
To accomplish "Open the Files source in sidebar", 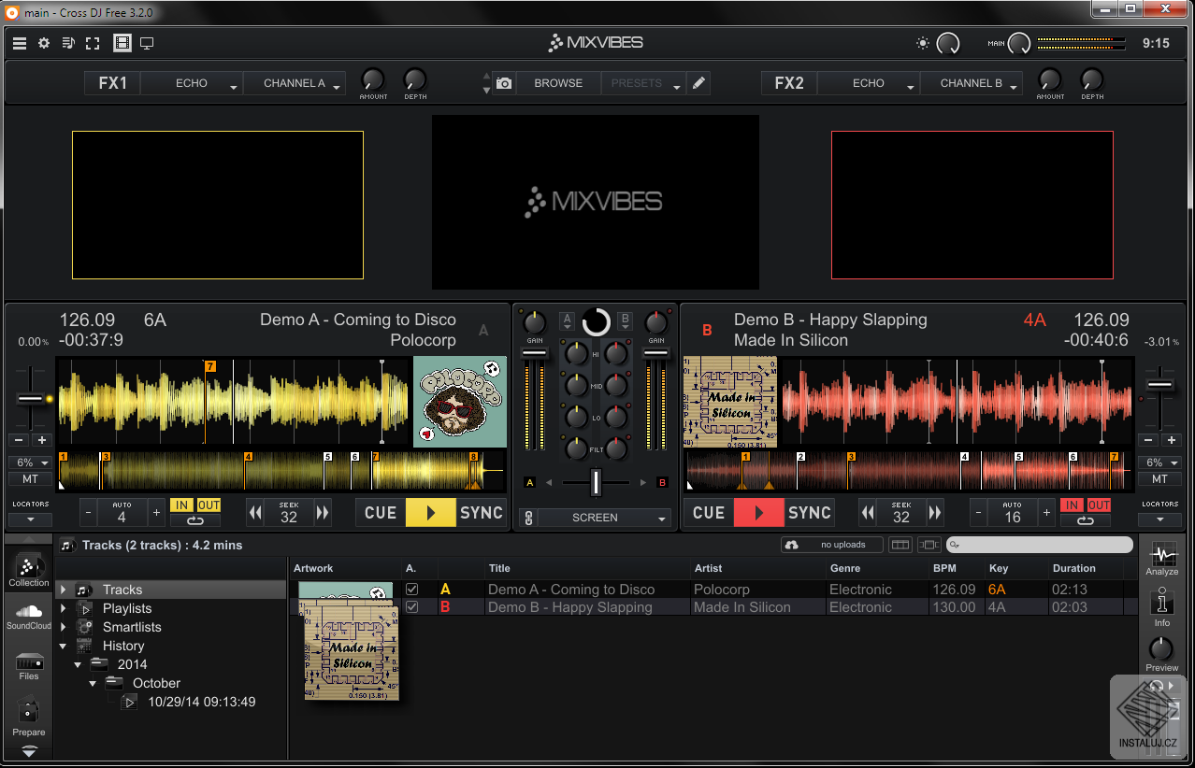I will [x=29, y=665].
